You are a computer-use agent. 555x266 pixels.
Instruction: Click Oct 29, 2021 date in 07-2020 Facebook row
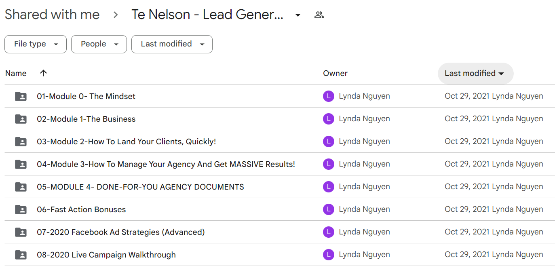(467, 232)
